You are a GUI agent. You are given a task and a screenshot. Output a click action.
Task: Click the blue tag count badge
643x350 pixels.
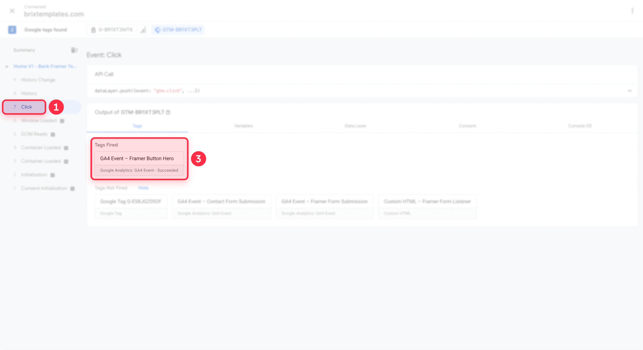(x=12, y=30)
